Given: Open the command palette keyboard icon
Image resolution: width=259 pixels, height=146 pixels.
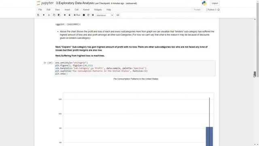Looking at the screenshot, I should tap(118, 15).
